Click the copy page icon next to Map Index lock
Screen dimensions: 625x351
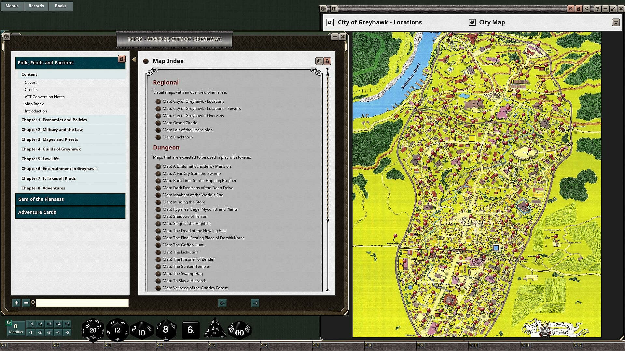pos(319,61)
